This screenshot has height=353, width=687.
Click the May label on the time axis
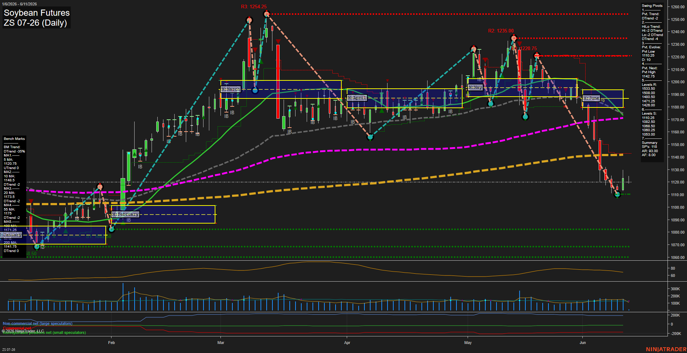[x=468, y=343]
